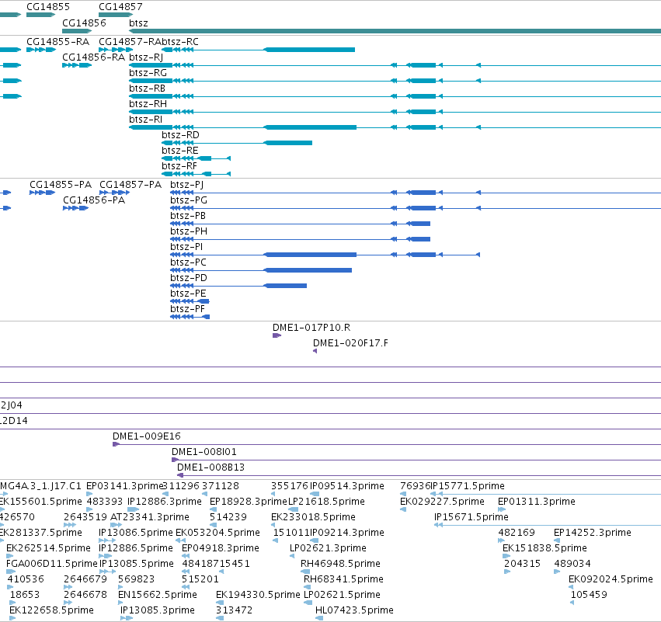This screenshot has height=622, width=661.
Task: Click protein label CG14856-PA
Action: click(94, 200)
